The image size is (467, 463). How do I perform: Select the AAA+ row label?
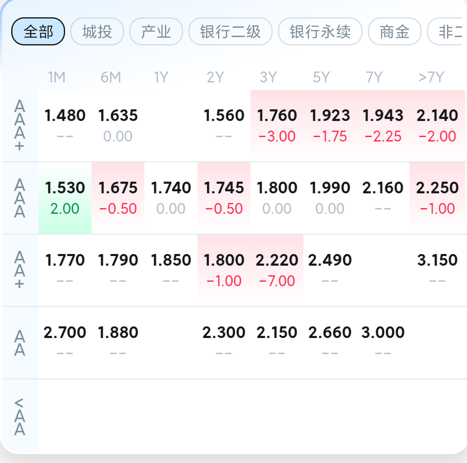(20, 125)
